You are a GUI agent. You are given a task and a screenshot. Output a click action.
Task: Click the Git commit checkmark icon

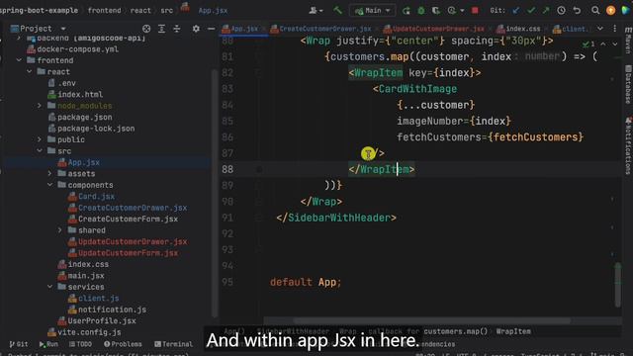531,11
